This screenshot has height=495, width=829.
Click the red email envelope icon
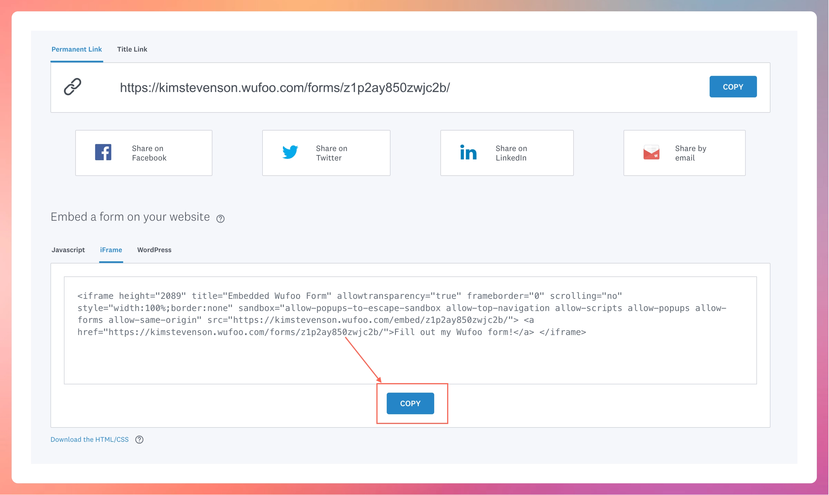651,152
